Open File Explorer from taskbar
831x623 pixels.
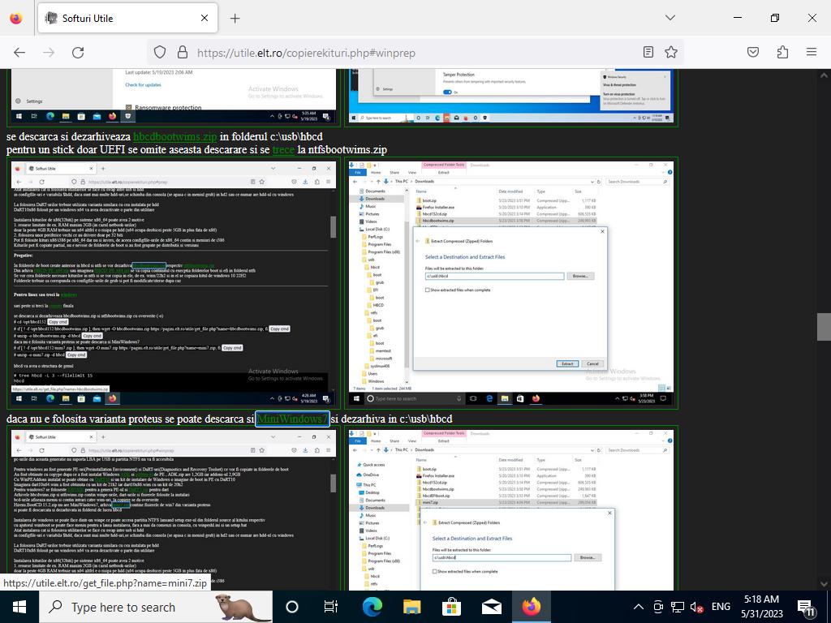coord(412,607)
